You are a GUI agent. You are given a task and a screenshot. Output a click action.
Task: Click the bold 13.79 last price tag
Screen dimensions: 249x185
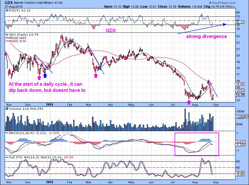pyautogui.click(x=240, y=95)
